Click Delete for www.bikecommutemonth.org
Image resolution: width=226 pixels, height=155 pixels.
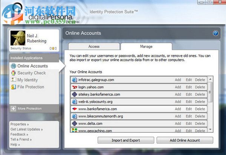click(x=200, y=116)
